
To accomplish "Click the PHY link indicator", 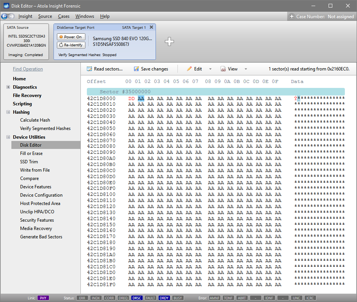I will coord(43,298).
